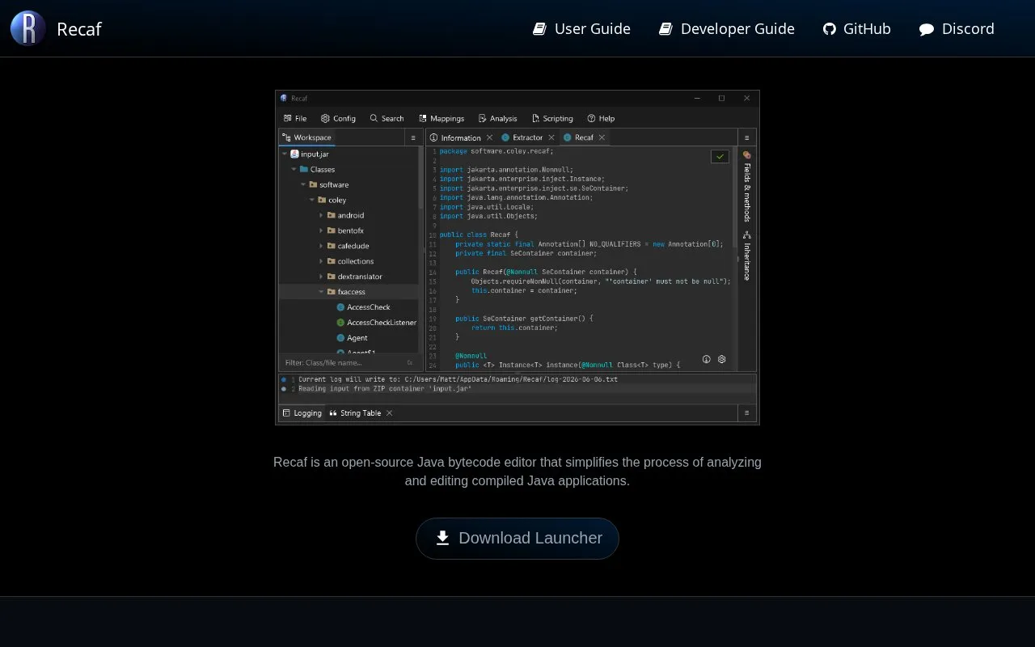Collapse the software package arrow

pos(302,184)
